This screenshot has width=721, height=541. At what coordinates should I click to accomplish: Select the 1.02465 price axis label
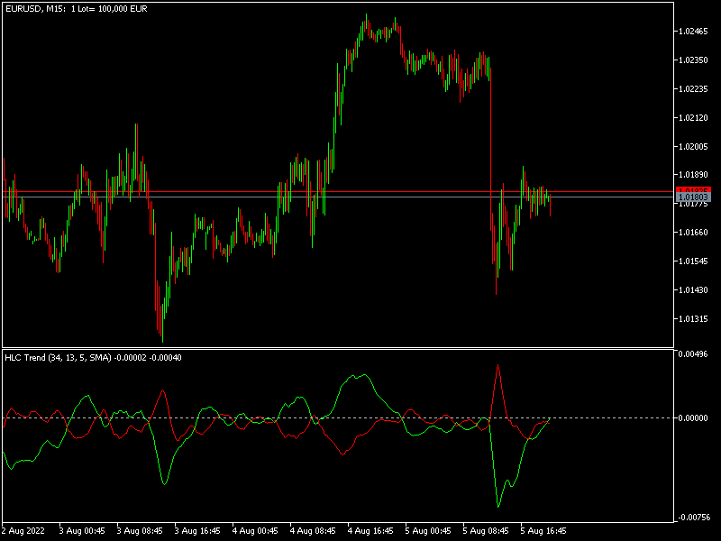coord(693,32)
